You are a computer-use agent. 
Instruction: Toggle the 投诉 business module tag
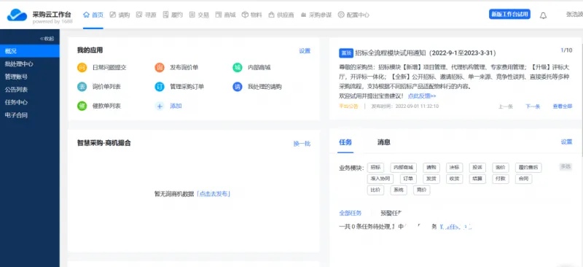(x=477, y=168)
